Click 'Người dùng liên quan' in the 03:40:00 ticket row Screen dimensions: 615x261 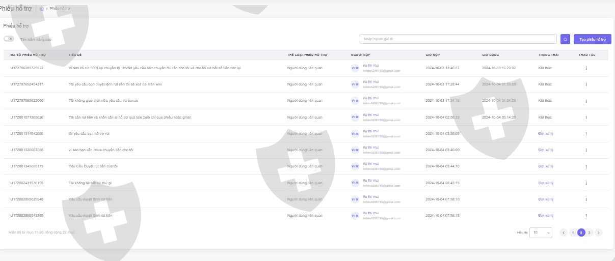305,150
